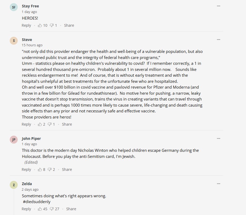Share Zelda's comment
The height and width of the screenshot is (215, 246).
(x=71, y=209)
